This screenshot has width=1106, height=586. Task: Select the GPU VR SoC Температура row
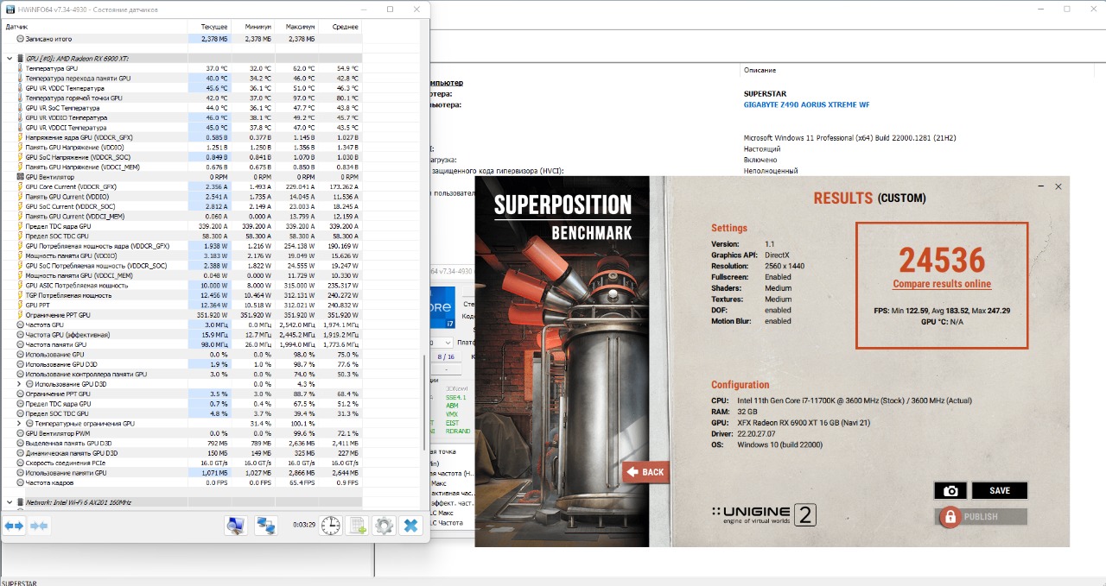coord(181,108)
